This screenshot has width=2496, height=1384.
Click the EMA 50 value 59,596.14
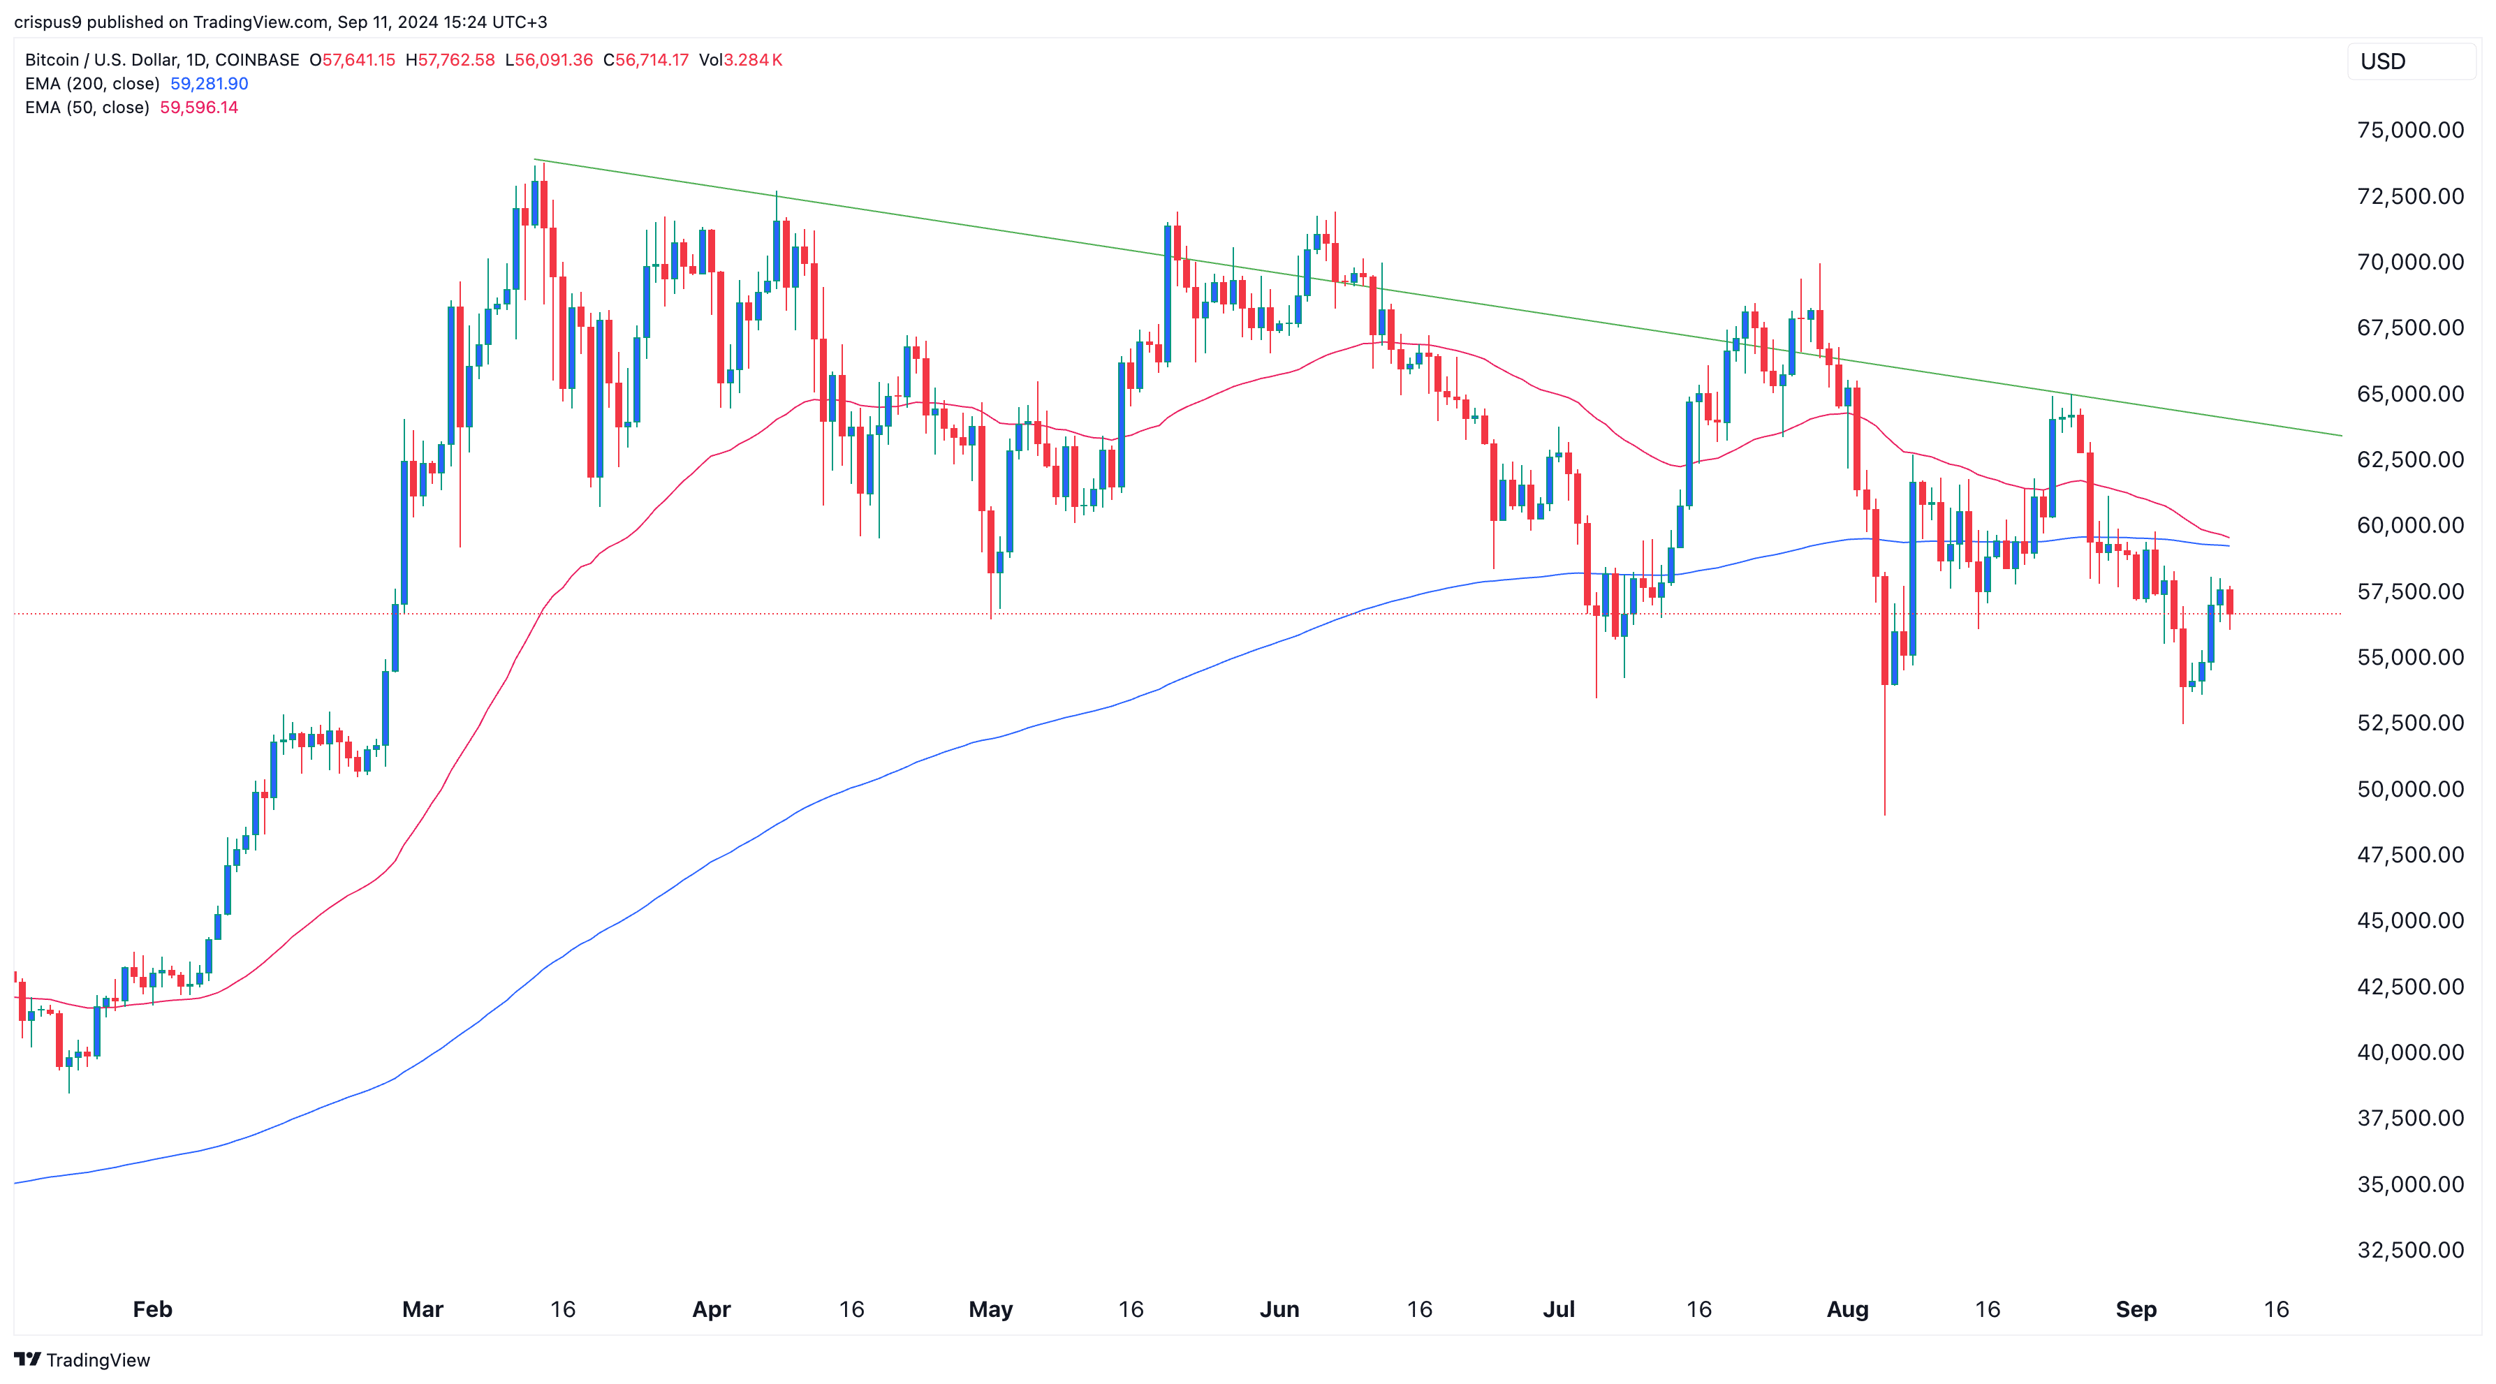pos(198,108)
